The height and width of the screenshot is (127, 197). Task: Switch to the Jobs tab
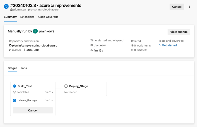24,68
